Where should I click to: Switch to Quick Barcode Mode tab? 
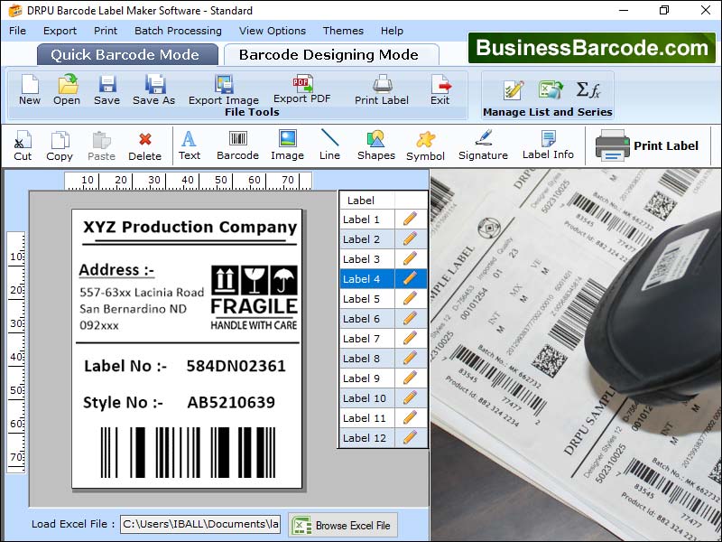pos(126,54)
